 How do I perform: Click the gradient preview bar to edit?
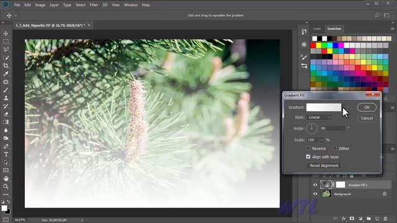coord(324,107)
